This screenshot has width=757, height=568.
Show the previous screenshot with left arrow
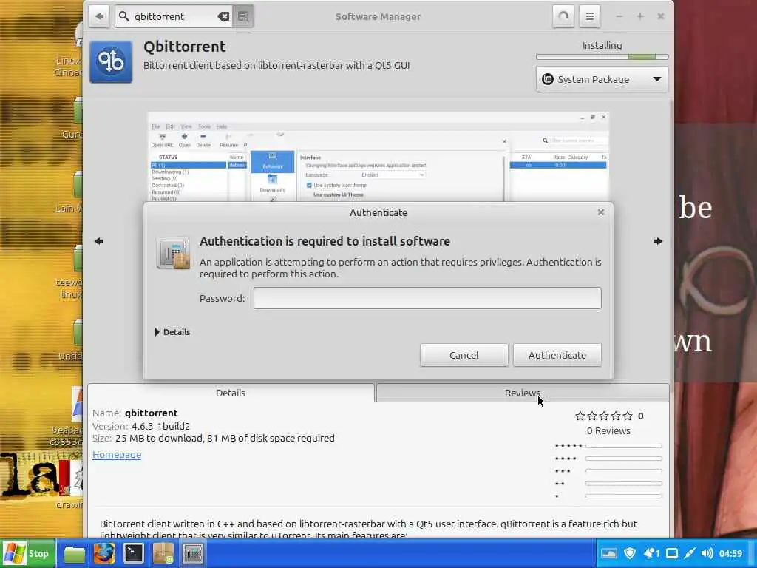[x=99, y=241]
